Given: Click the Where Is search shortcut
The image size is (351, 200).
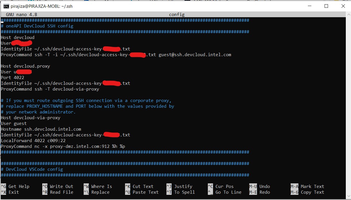Looking at the screenshot, I should 101,187.
